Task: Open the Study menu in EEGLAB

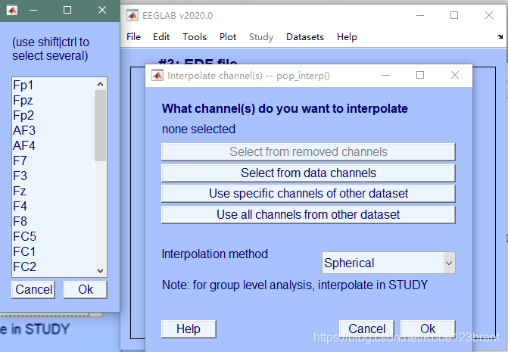Action: (261, 37)
